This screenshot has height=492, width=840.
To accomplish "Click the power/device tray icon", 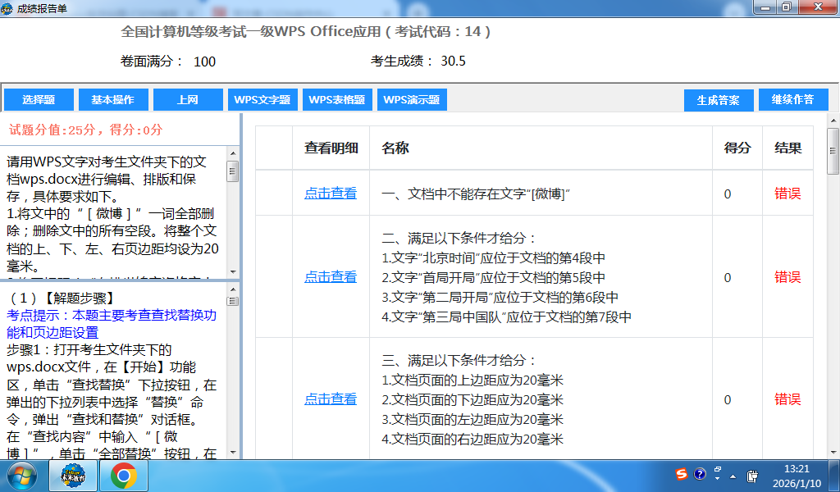I will (752, 476).
